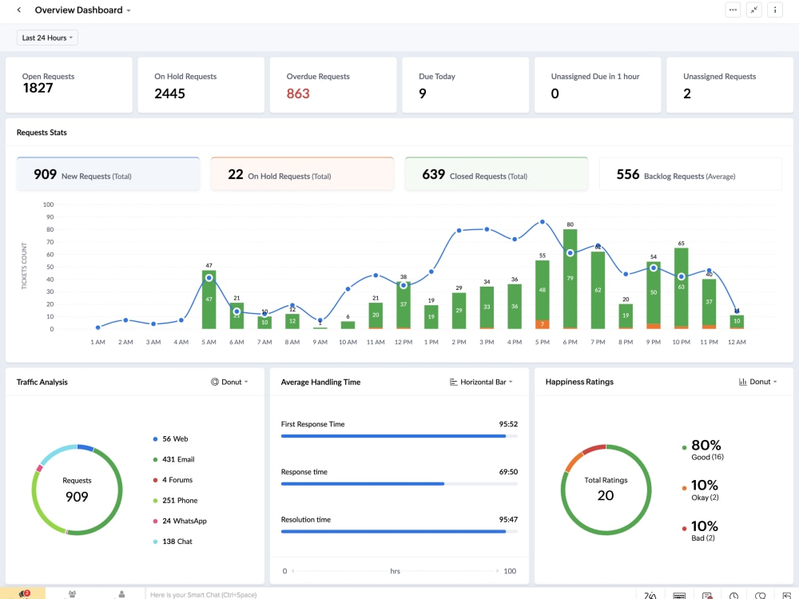Screen dimensions: 799x599
Task: Toggle the 10% Bad rating legend
Action: (700, 530)
